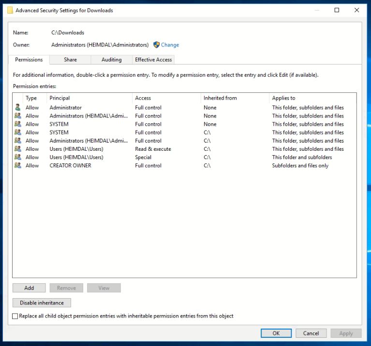Click the owner Administrators (HEIMDAL\Administrators) text
This screenshot has width=371, height=346.
pyautogui.click(x=100, y=44)
